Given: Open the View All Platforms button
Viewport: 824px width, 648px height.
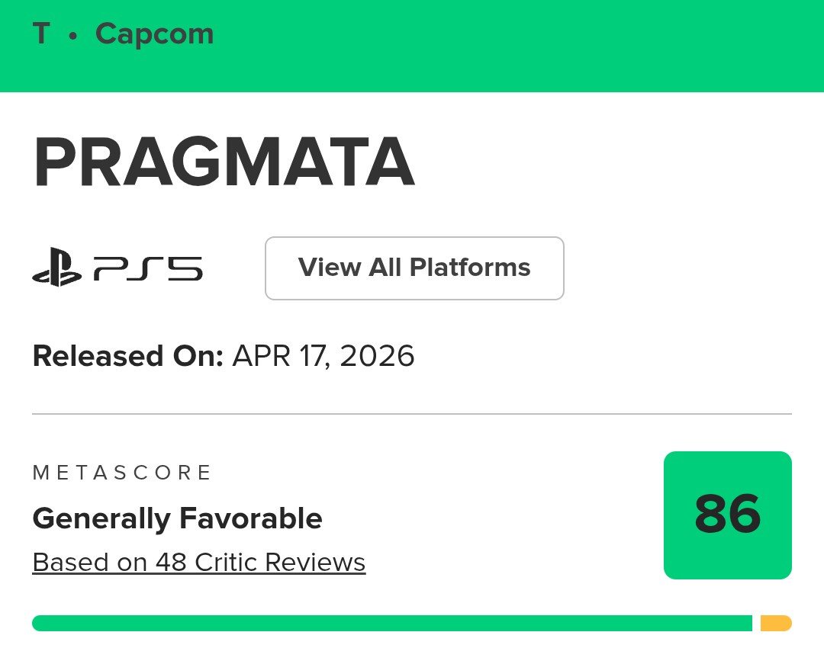Looking at the screenshot, I should pyautogui.click(x=414, y=268).
